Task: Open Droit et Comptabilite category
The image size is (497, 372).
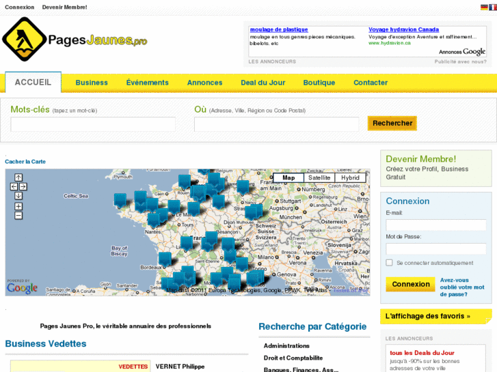Action: pyautogui.click(x=293, y=358)
